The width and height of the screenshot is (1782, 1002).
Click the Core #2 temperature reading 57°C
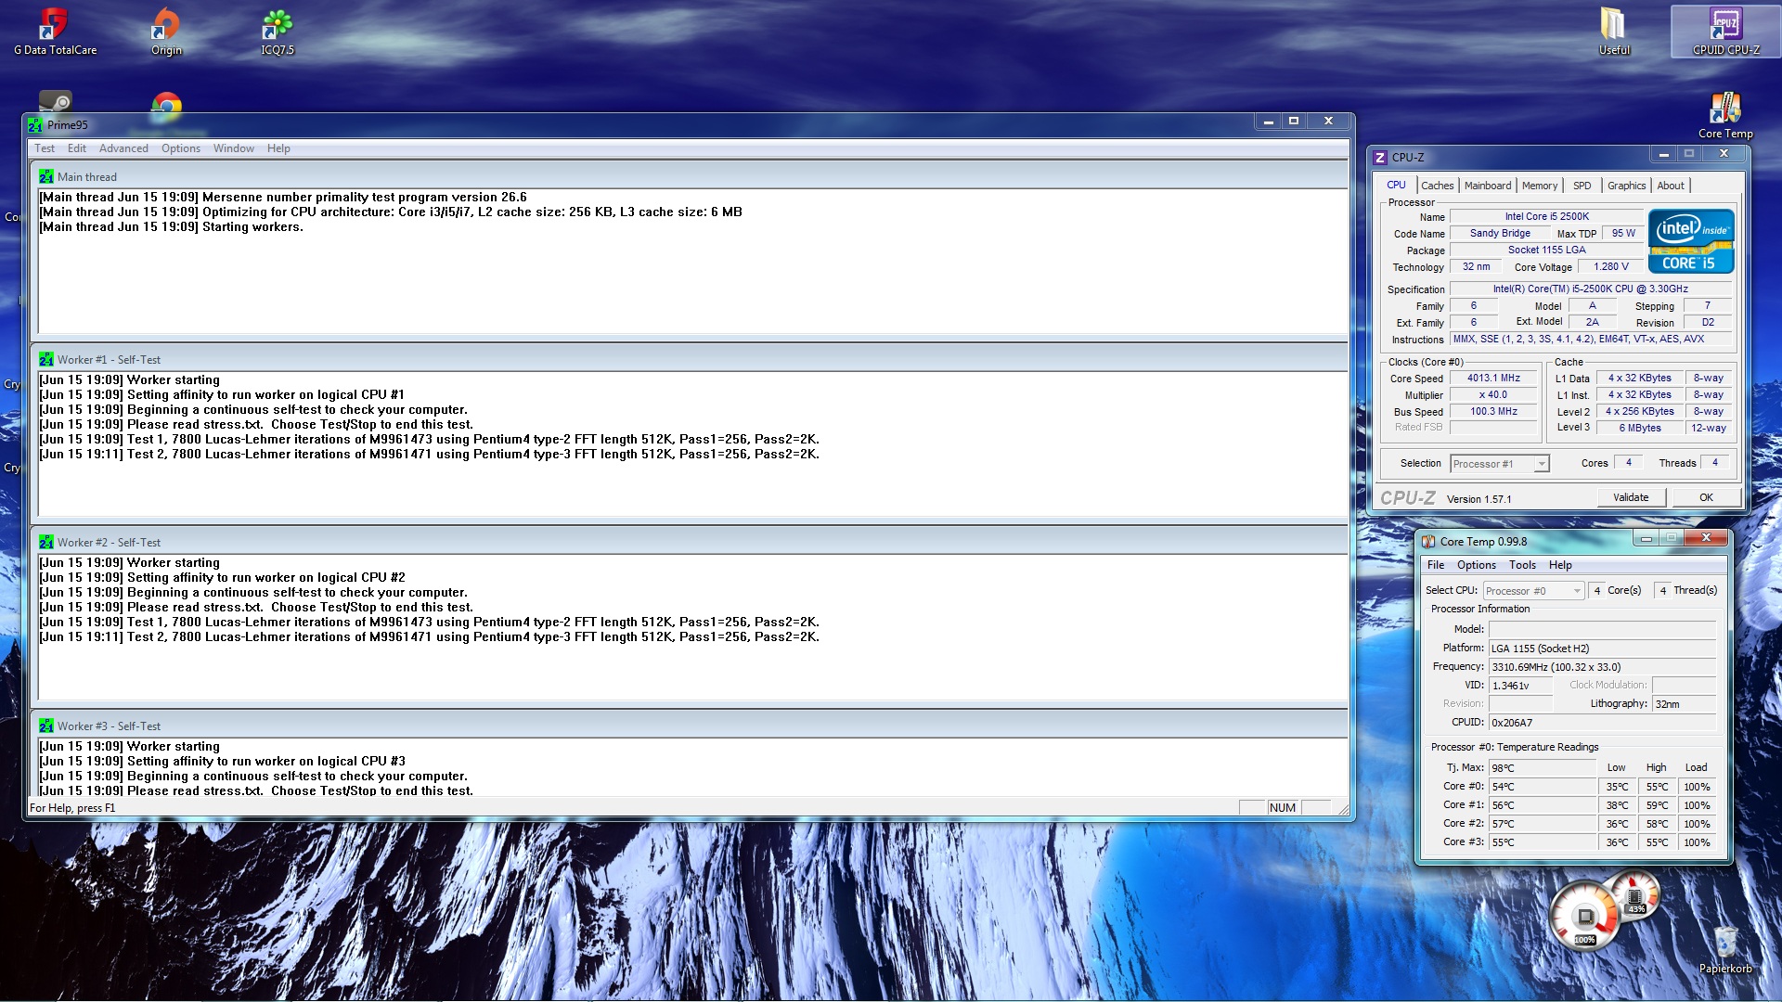[x=1543, y=824]
